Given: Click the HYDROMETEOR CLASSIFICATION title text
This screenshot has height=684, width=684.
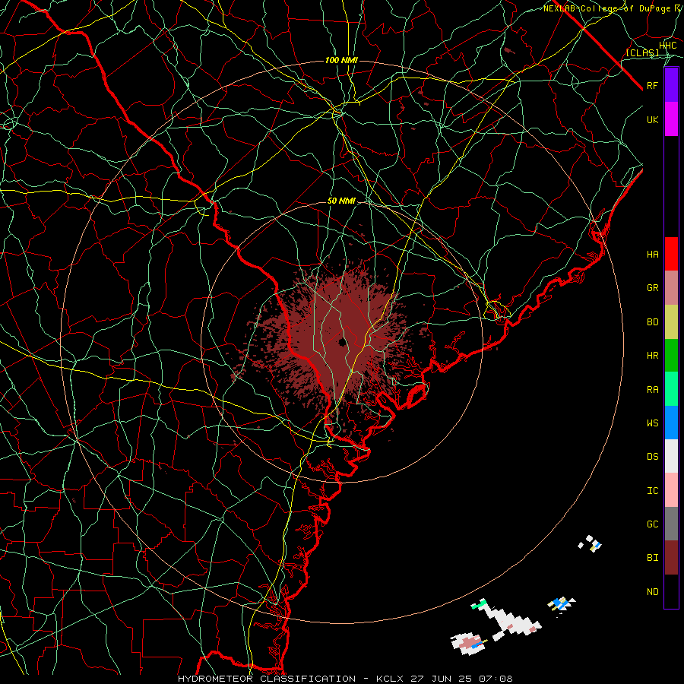Looking at the screenshot, I should coord(267,679).
